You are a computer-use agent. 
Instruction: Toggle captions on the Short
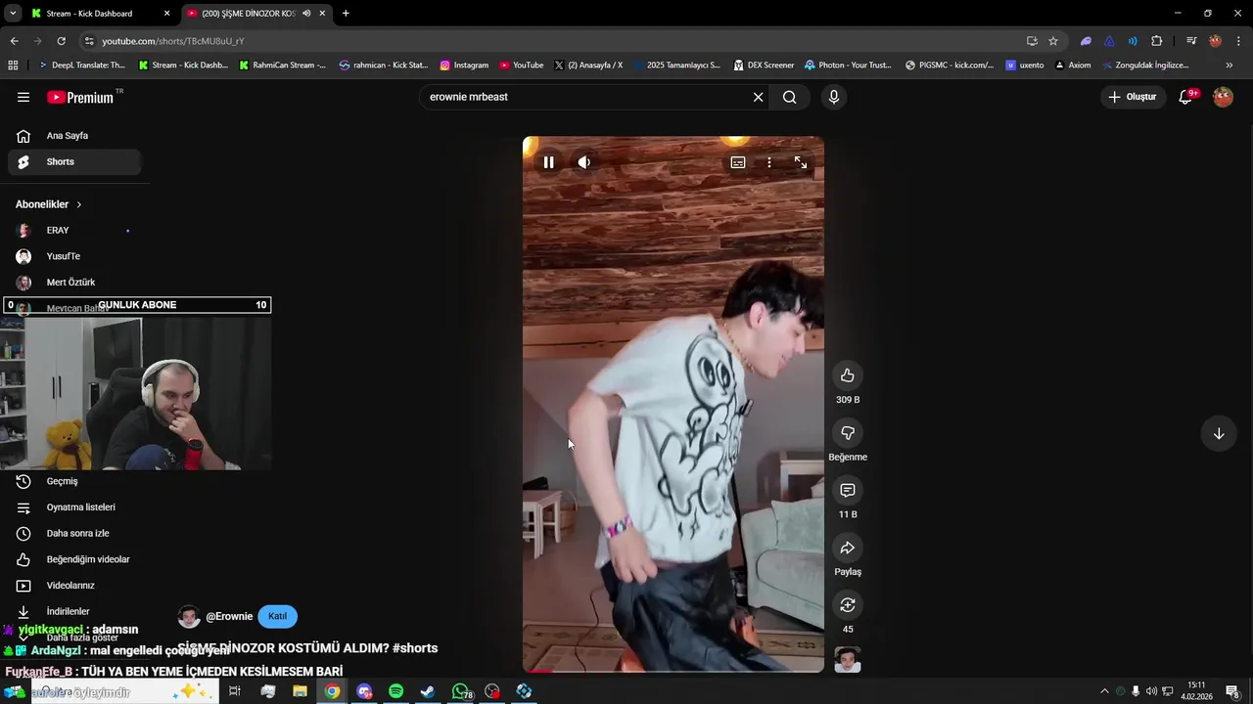click(738, 162)
